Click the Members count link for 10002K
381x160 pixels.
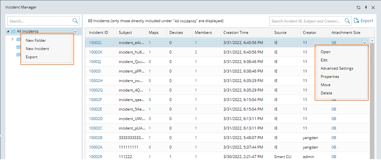(x=196, y=52)
